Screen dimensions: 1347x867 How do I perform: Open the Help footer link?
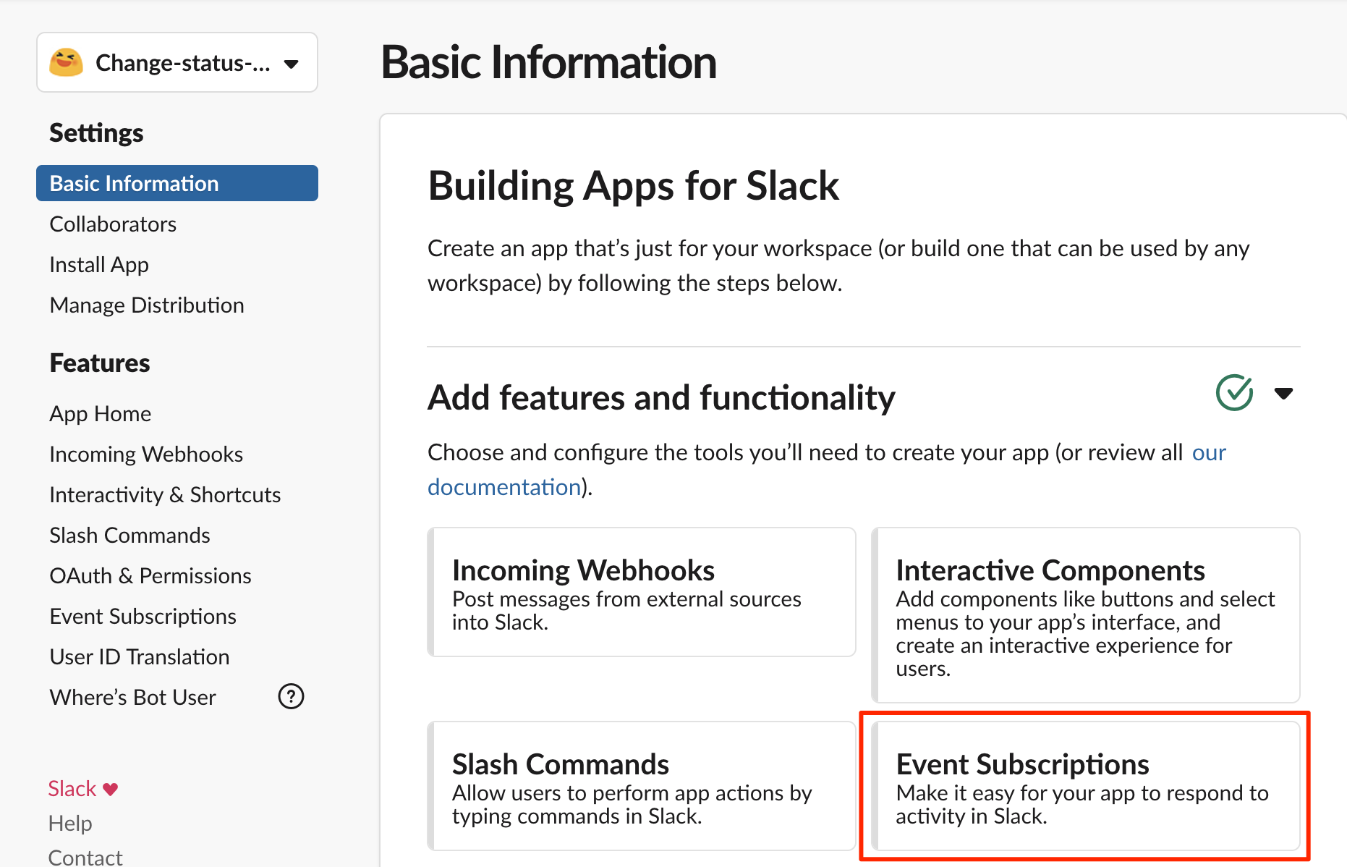[70, 823]
